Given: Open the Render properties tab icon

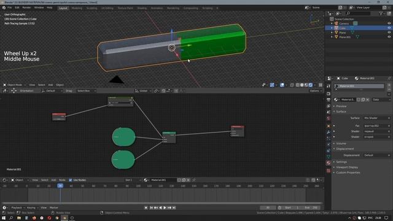Looking at the screenshot, I should (x=329, y=94).
